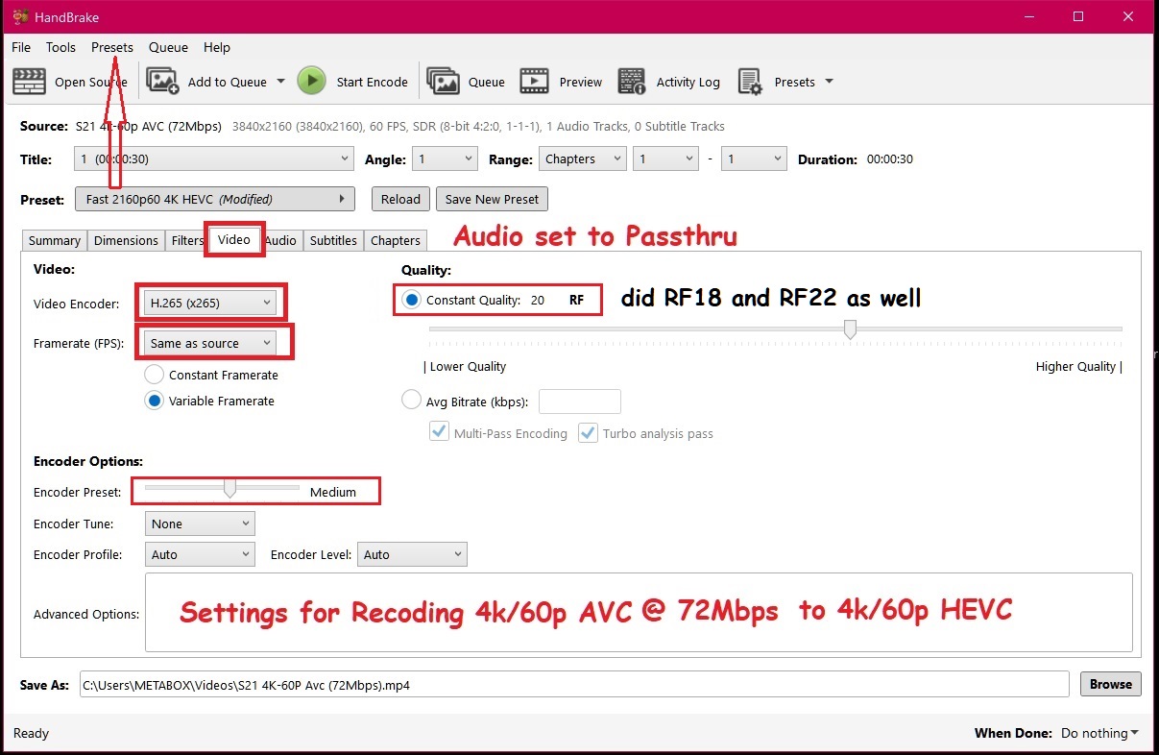
Task: Switch to the Audio tab
Action: (x=280, y=240)
